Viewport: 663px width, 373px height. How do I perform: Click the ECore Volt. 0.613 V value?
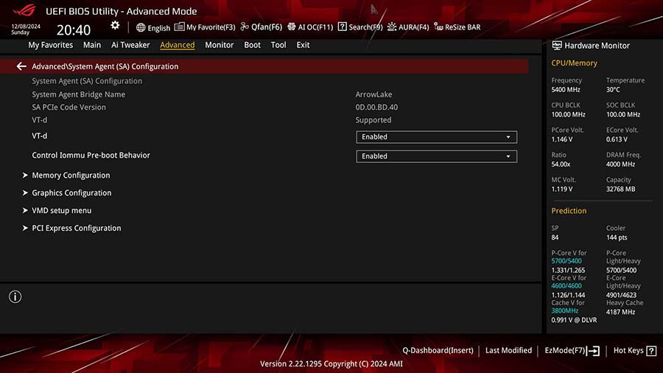[x=617, y=139]
